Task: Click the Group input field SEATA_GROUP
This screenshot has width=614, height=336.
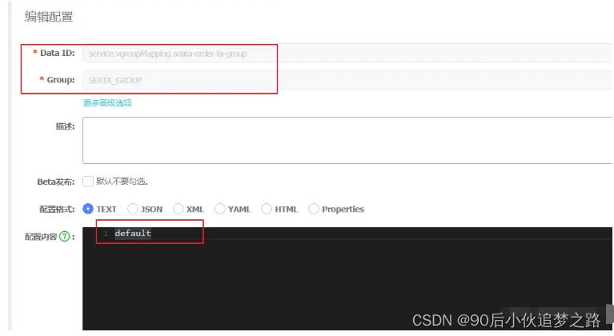Action: click(347, 80)
